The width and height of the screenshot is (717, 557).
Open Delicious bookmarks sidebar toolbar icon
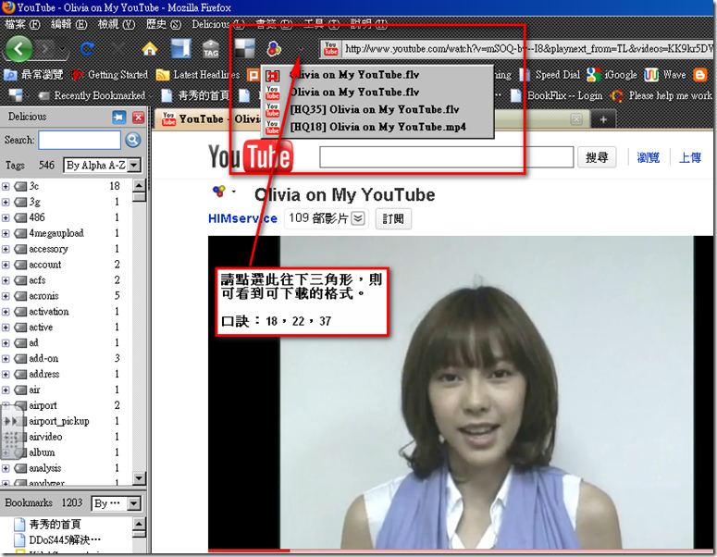click(181, 48)
